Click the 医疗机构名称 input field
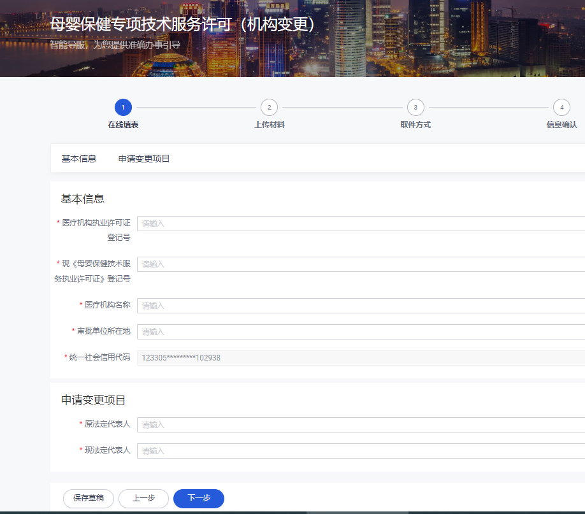585x514 pixels. click(361, 306)
